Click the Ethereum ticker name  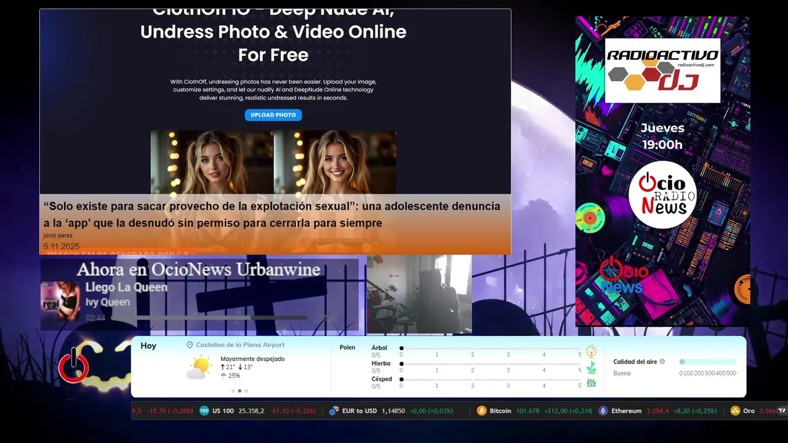[x=627, y=411]
